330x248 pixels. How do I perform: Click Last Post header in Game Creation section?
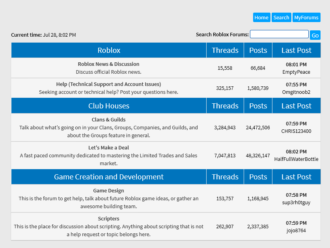[296, 177]
